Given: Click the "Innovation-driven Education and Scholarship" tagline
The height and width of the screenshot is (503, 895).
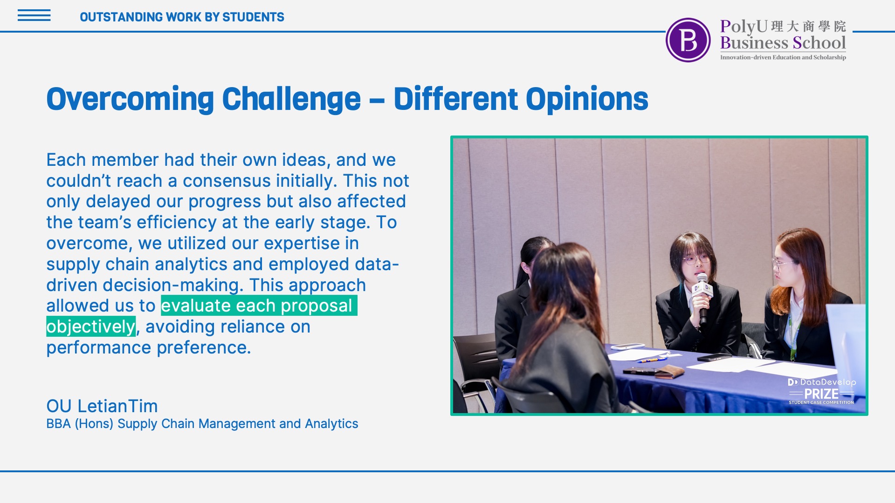Looking at the screenshot, I should point(783,57).
